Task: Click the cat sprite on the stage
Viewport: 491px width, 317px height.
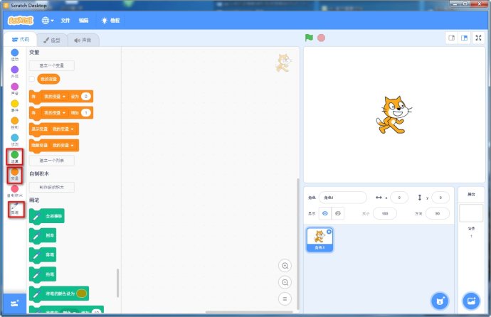Action: 394,115
